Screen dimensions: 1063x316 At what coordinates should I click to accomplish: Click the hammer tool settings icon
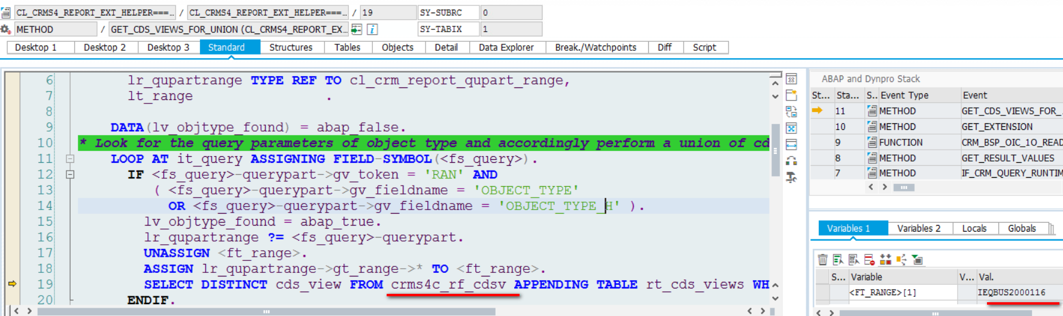791,177
